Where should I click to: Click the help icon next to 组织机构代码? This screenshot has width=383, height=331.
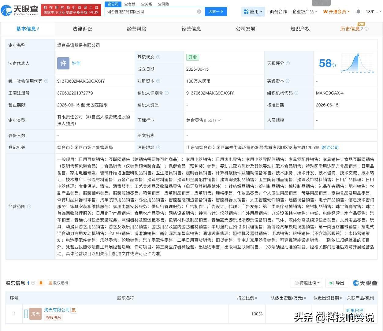(296, 93)
